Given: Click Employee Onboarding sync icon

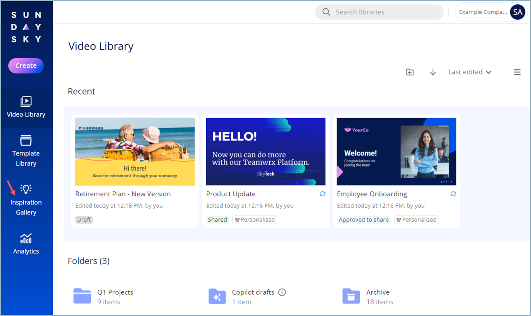Looking at the screenshot, I should (x=453, y=194).
